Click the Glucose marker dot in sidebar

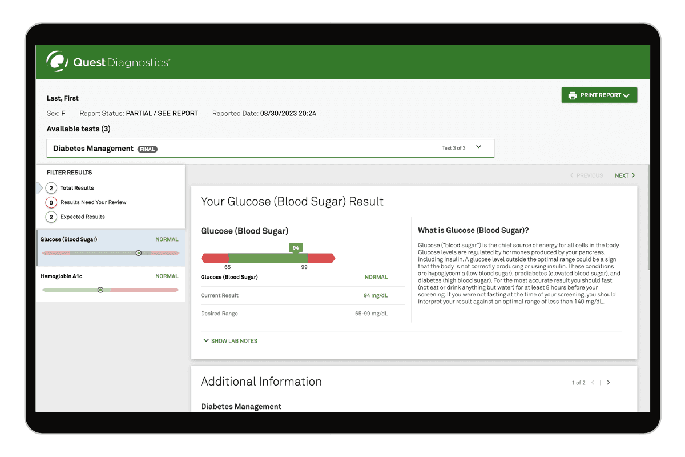138,253
